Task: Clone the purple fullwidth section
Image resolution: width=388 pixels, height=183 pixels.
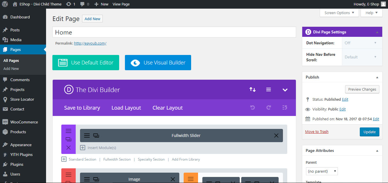Action: (69, 139)
